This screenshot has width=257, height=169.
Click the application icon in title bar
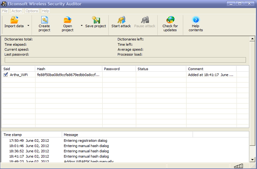(4, 4)
